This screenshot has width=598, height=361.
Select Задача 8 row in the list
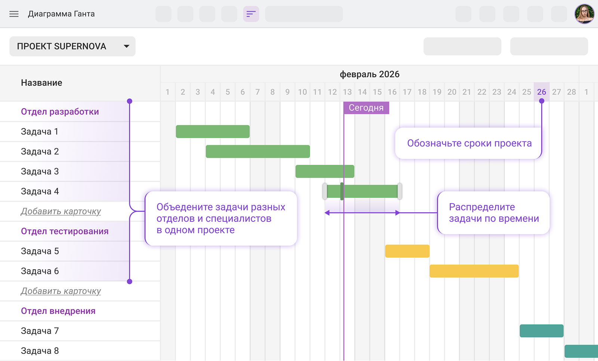pos(40,351)
